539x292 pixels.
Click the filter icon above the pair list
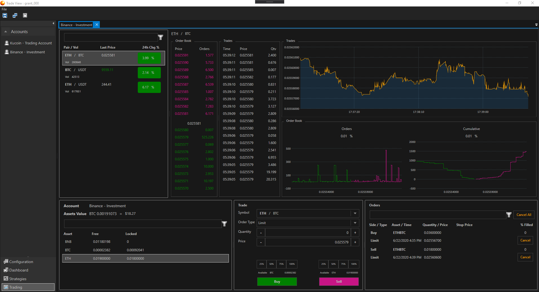click(161, 37)
